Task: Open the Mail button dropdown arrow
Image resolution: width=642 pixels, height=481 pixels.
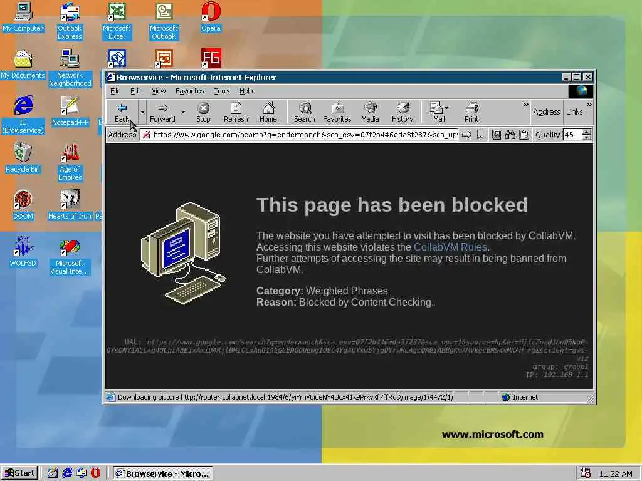Action: 446,108
